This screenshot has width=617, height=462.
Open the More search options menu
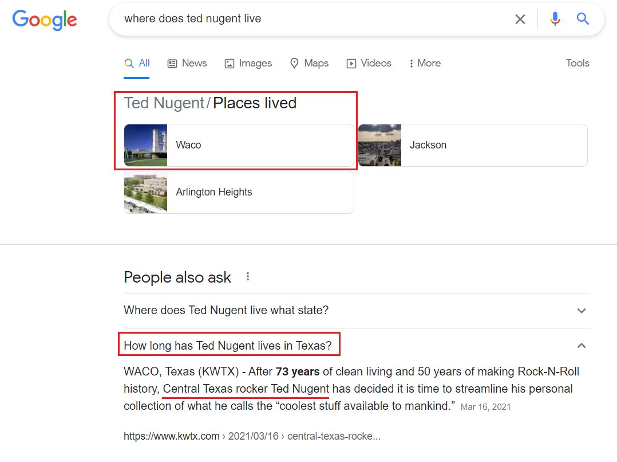[x=425, y=64]
